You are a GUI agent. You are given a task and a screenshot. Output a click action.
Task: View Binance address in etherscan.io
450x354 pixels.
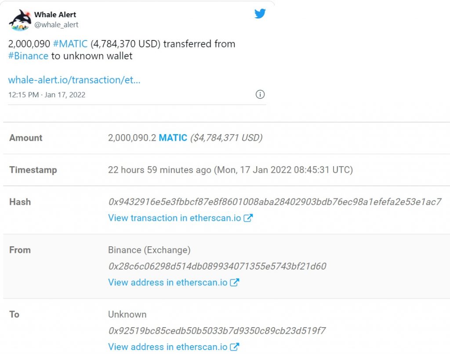(x=167, y=282)
